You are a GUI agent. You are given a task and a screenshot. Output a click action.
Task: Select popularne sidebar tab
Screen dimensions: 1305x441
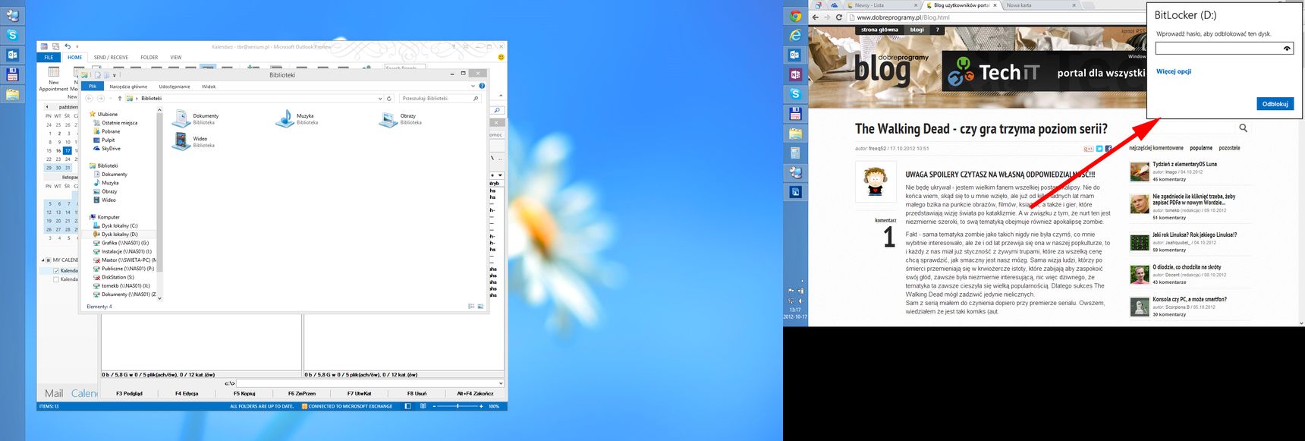(x=1201, y=148)
